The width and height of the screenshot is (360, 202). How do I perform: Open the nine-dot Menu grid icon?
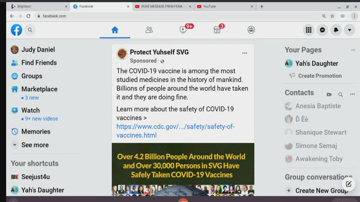point(309,30)
